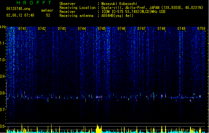Click the 0743 time marker

coord(62,29)
